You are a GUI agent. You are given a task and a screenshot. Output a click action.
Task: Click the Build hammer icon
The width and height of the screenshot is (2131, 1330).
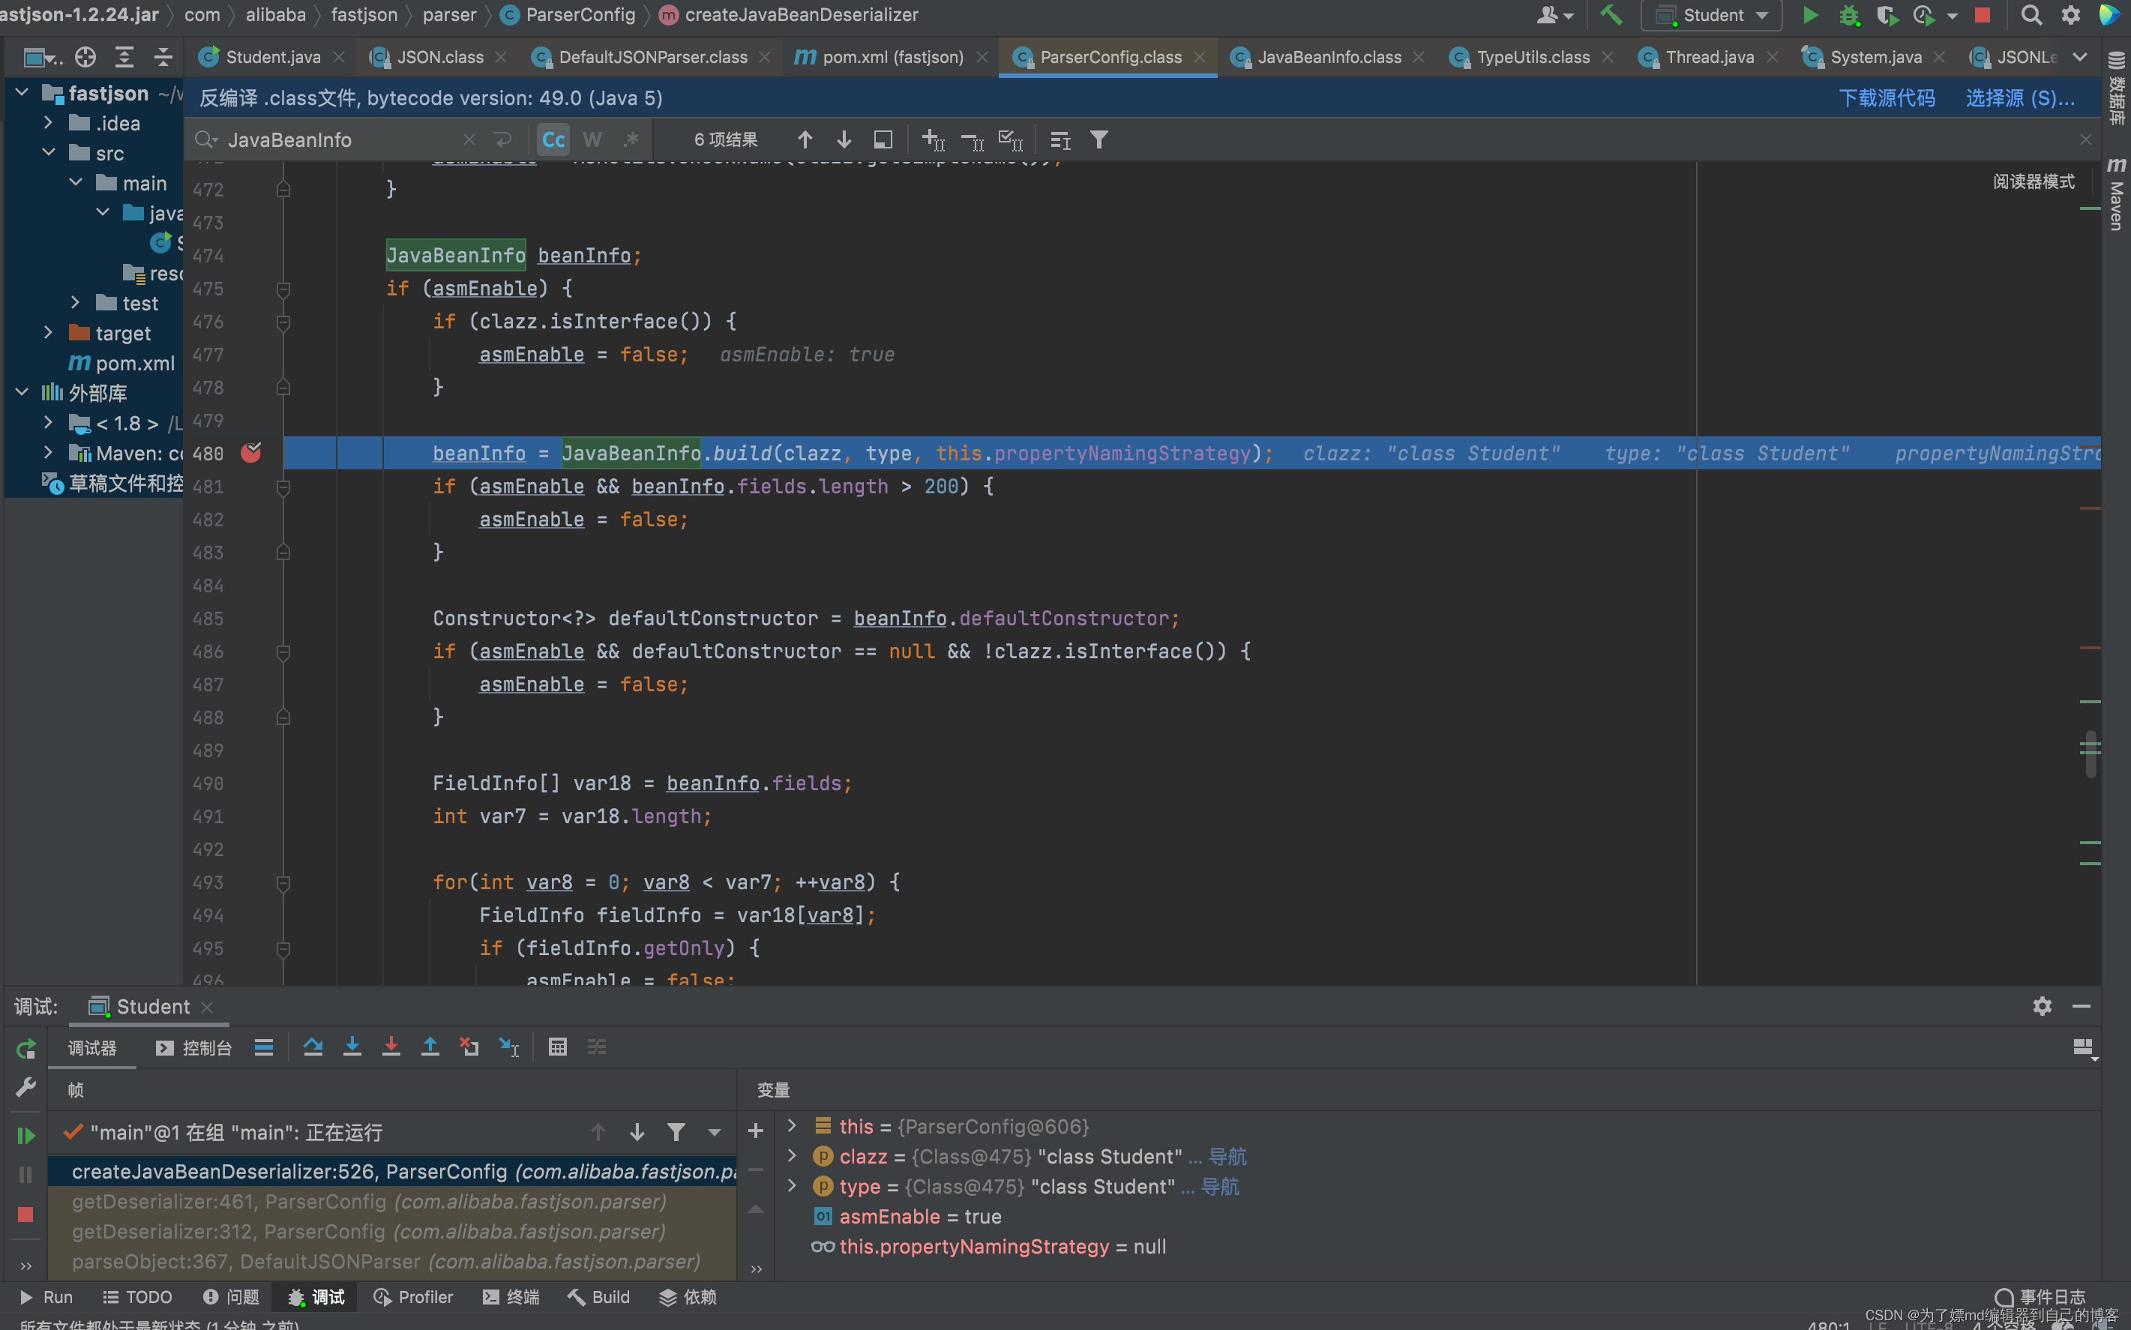tap(1611, 15)
